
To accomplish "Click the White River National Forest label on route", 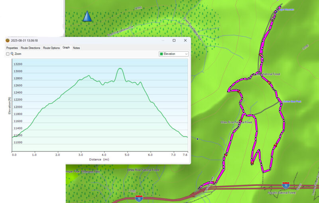I will pos(237,122).
